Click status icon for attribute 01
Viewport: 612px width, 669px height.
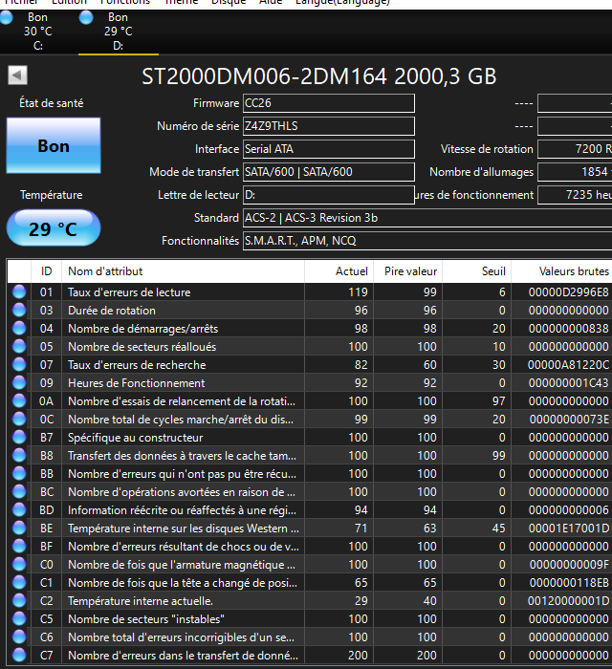(x=19, y=291)
